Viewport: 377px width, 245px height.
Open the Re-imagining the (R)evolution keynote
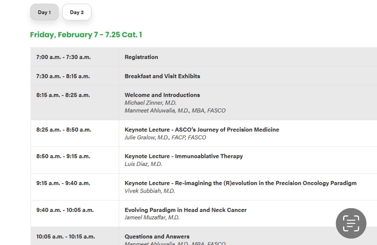(241, 183)
